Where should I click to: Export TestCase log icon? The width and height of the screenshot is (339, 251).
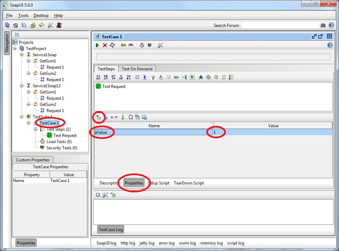pos(113,195)
